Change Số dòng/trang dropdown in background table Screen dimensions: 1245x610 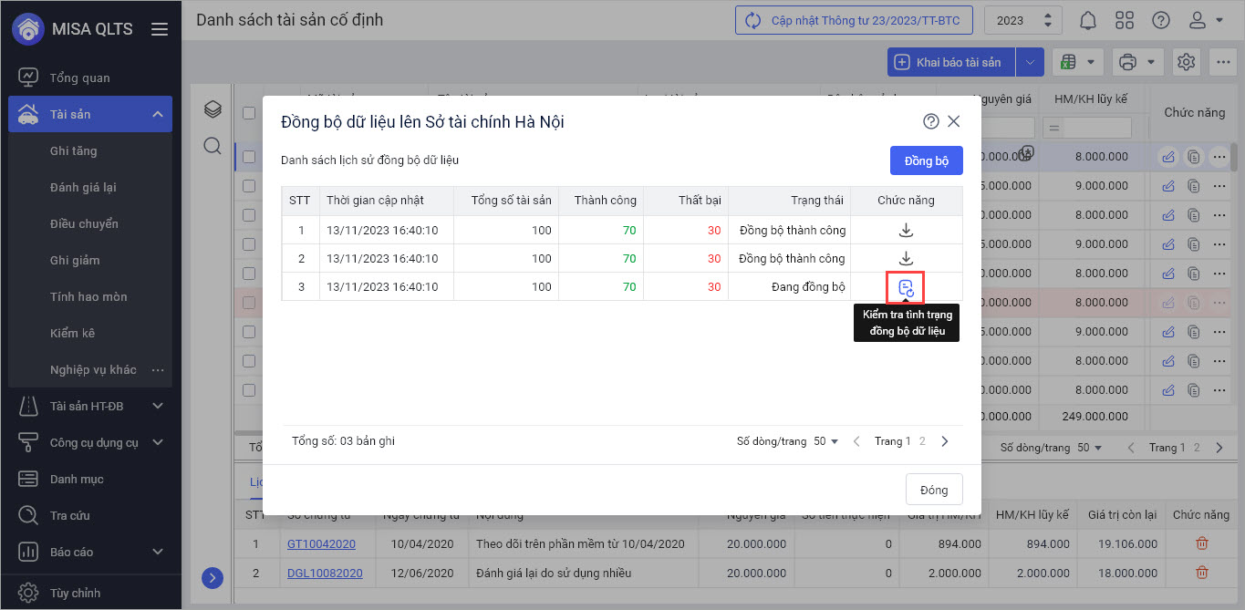point(1089,448)
